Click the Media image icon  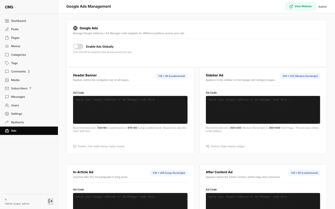click(7, 80)
